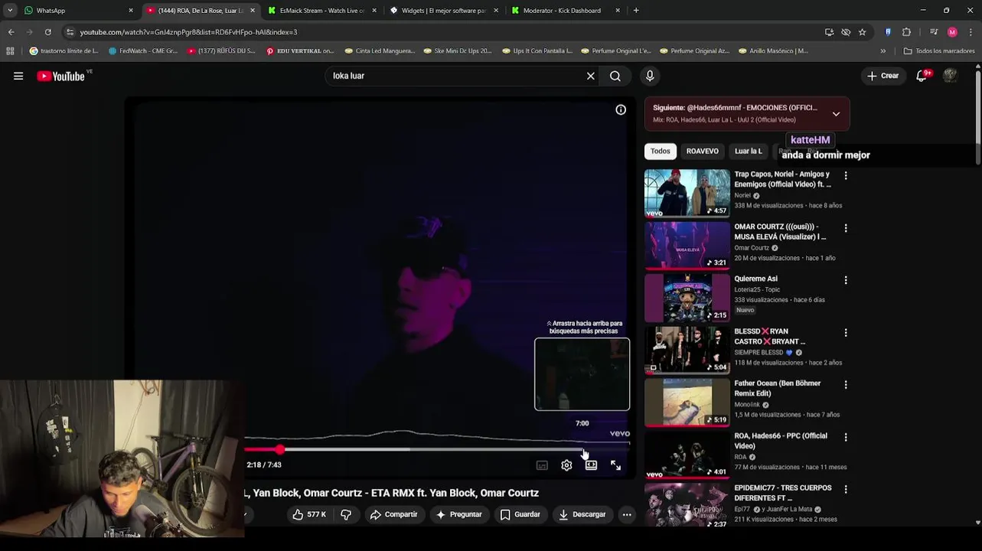Save video with Guardar button
The width and height of the screenshot is (982, 551).
[x=520, y=514]
